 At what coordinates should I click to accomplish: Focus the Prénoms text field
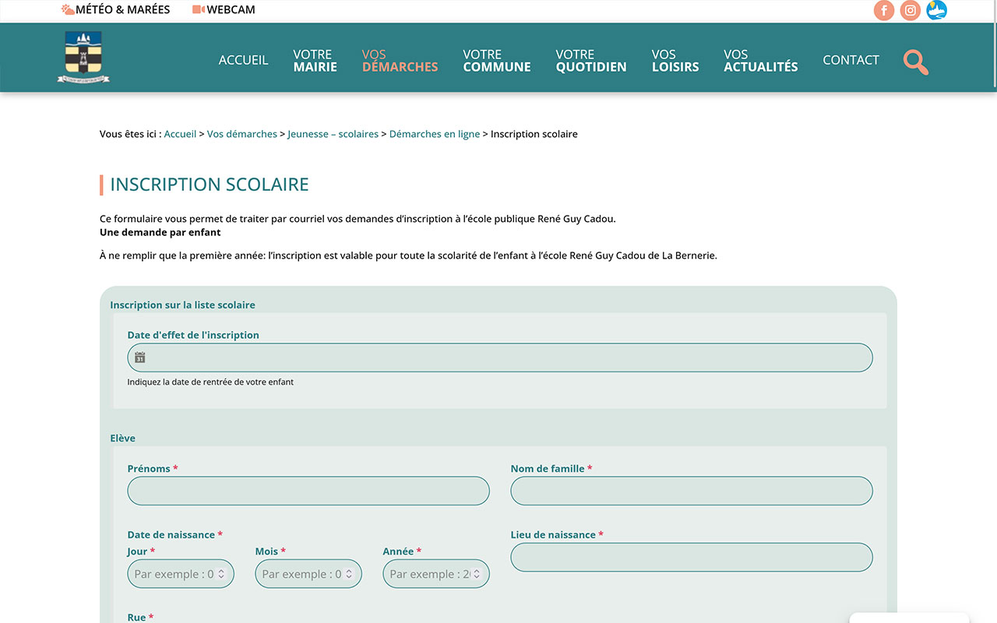click(x=308, y=491)
